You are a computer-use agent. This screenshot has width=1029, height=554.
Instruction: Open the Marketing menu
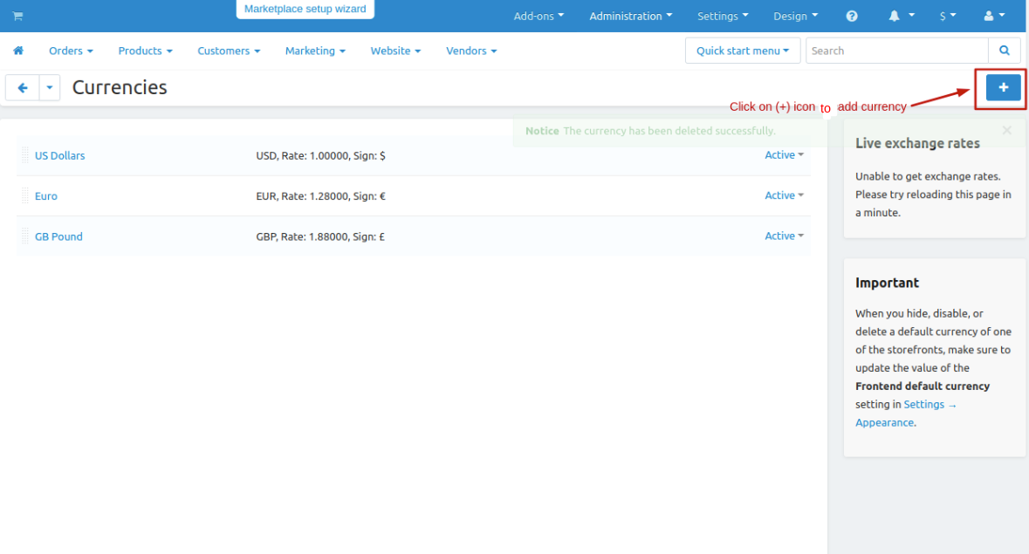pos(315,51)
